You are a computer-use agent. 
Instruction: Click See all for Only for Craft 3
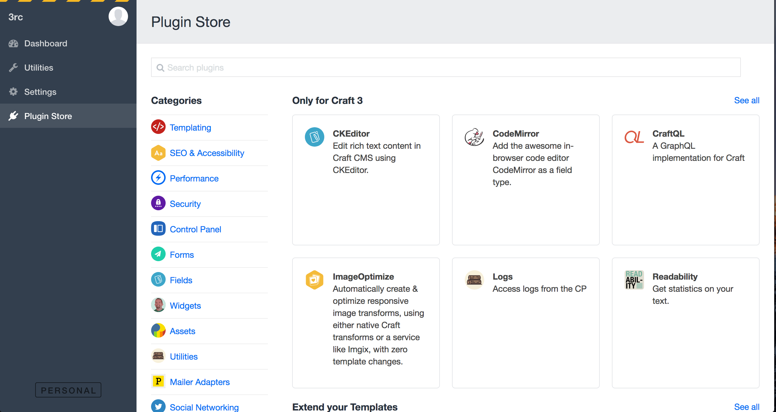(746, 100)
